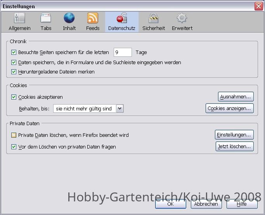
Task: Enable 'Private Daten löschen, wenn Firefox beendet' checkbox
Action: click(x=14, y=135)
